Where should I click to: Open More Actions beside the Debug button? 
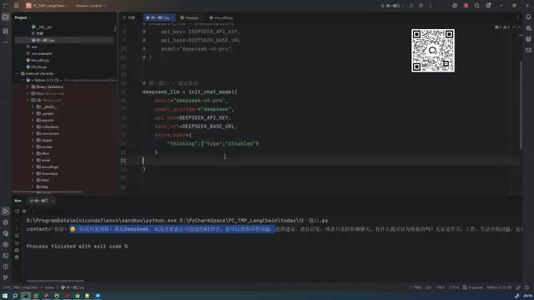(431, 6)
